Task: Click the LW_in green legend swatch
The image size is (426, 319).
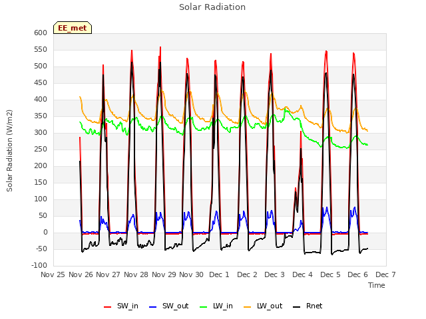Action: click(x=204, y=307)
